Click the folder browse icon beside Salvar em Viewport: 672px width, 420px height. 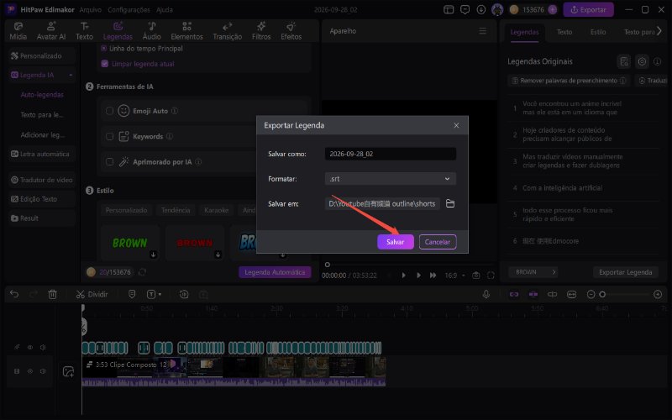coord(450,203)
